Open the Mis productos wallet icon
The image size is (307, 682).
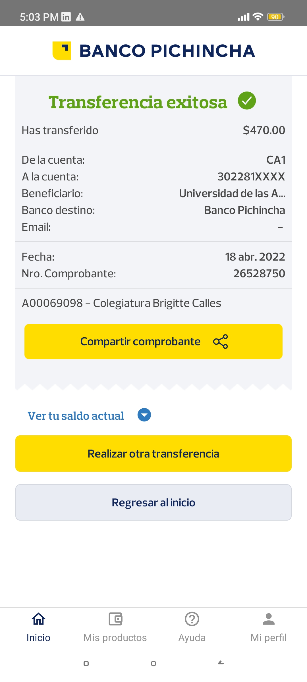115,619
